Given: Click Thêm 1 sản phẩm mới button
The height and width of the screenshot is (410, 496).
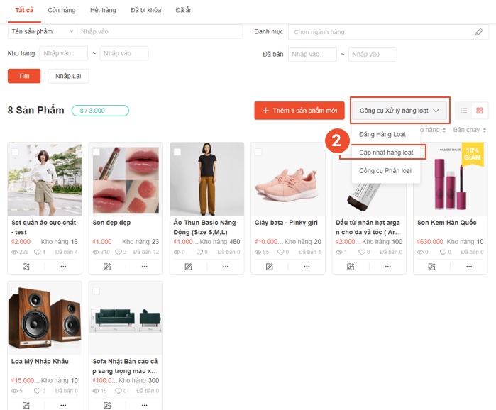Looking at the screenshot, I should pos(299,111).
